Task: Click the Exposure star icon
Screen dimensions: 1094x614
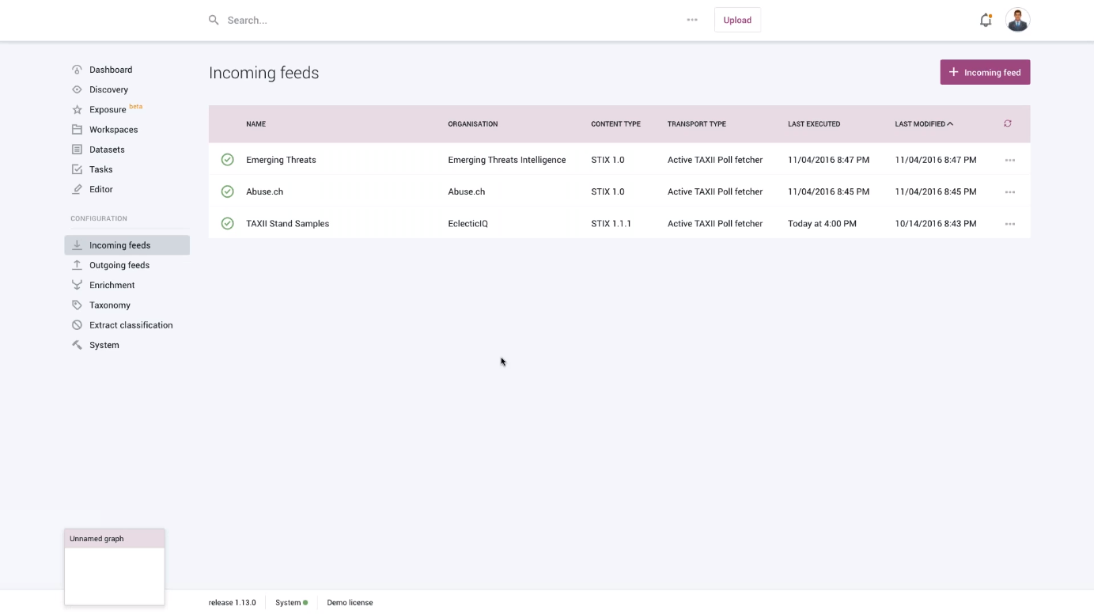Action: [x=77, y=110]
